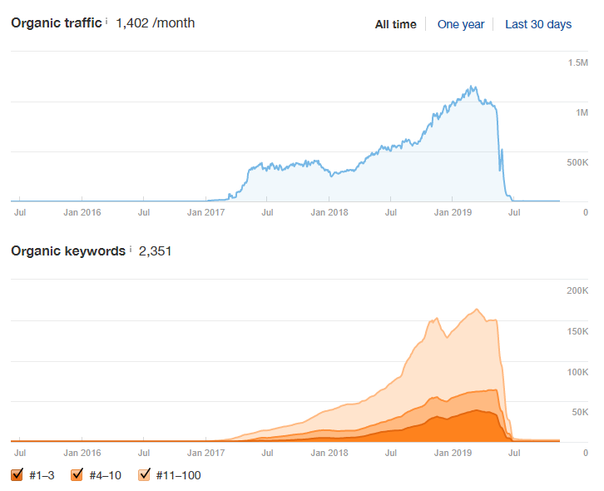Open the Organic keywords info icon
The width and height of the screenshot is (604, 491).
(131, 249)
